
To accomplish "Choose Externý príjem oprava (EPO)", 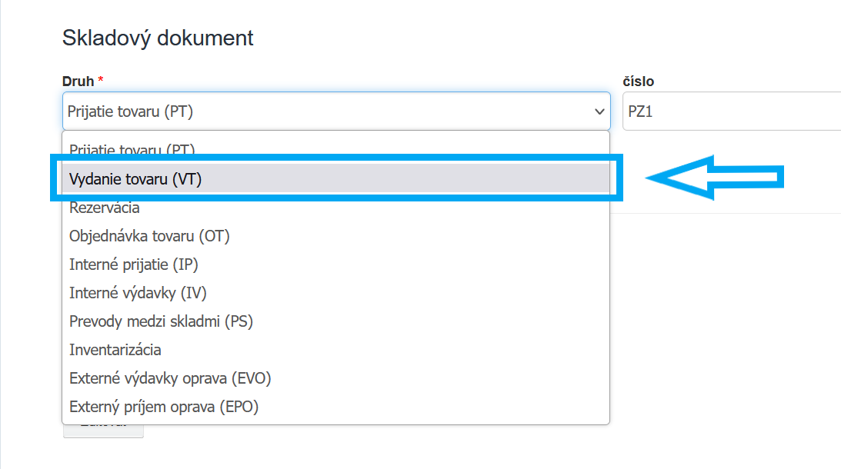I will (x=164, y=407).
